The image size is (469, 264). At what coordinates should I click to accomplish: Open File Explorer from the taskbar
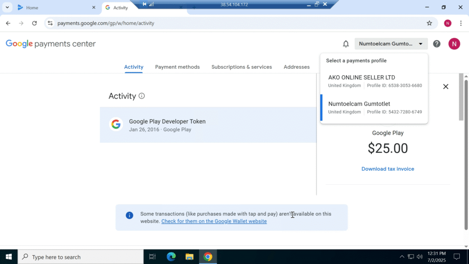[189, 257]
